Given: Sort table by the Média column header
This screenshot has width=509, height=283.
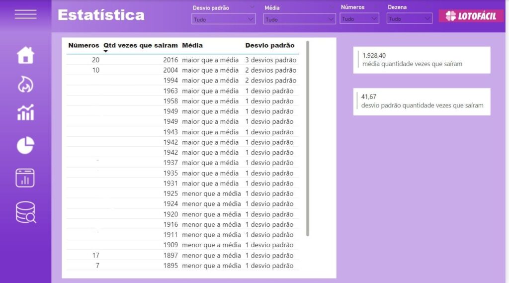Looking at the screenshot, I should (x=192, y=45).
